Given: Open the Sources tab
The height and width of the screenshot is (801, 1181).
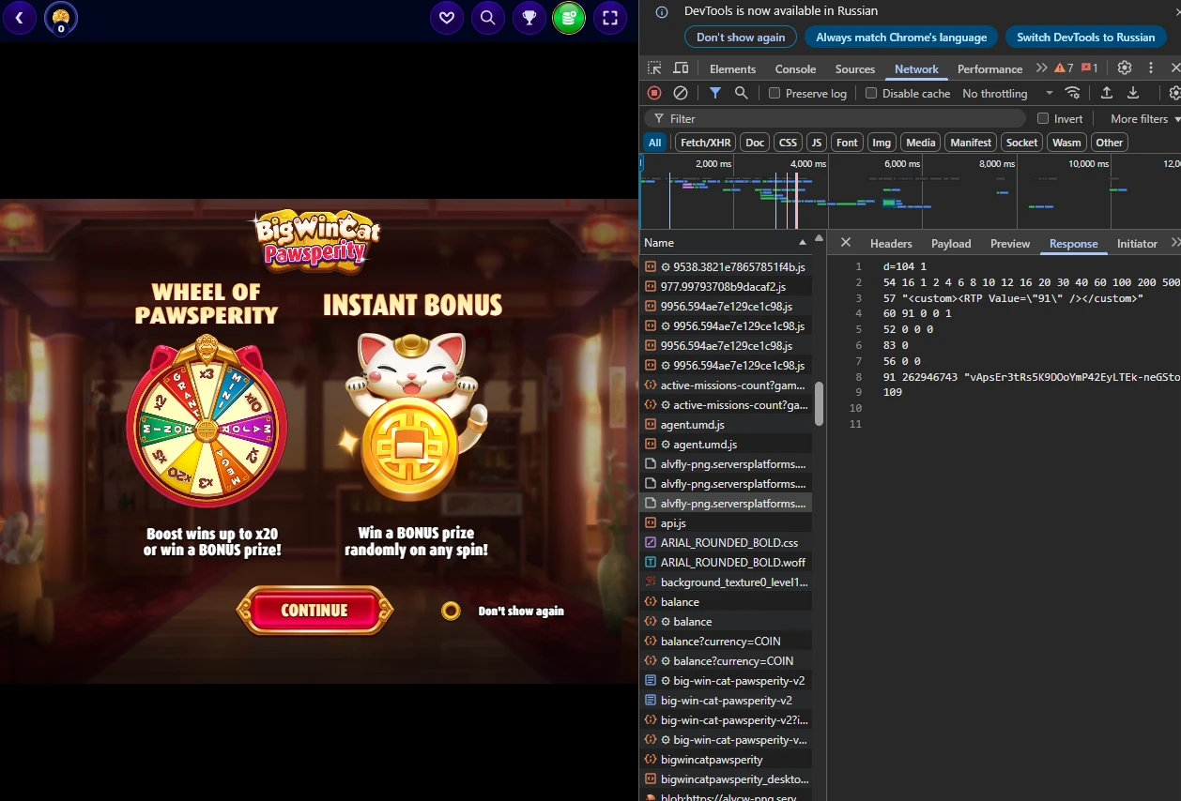Looking at the screenshot, I should (855, 69).
